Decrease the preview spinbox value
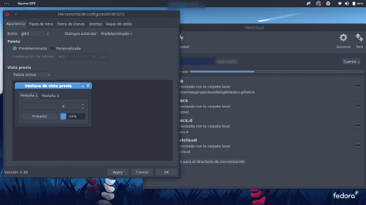Screen dimensions: 366x205 [83, 108]
